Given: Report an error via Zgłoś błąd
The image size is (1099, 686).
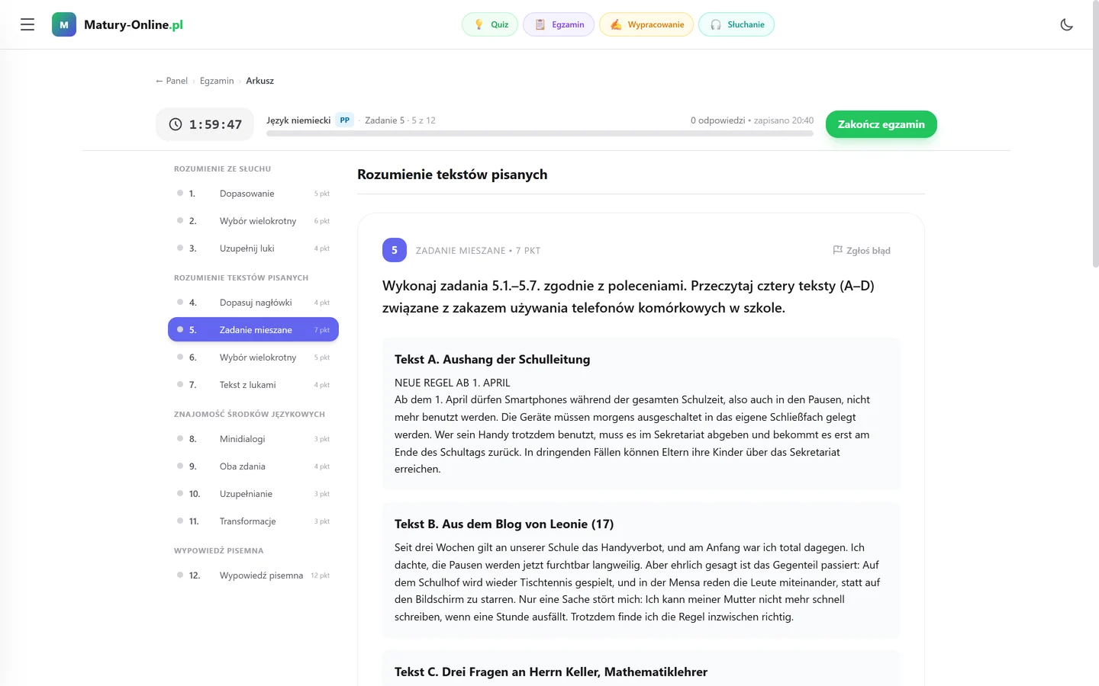Looking at the screenshot, I should 862,250.
